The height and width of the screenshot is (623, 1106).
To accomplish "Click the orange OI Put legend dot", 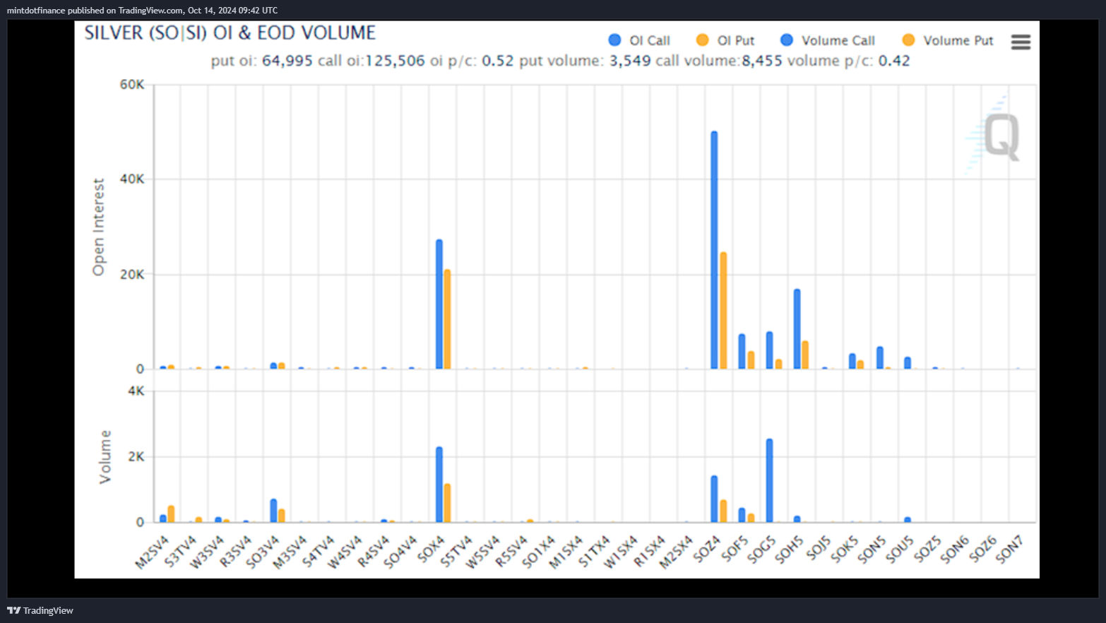I will pos(702,40).
